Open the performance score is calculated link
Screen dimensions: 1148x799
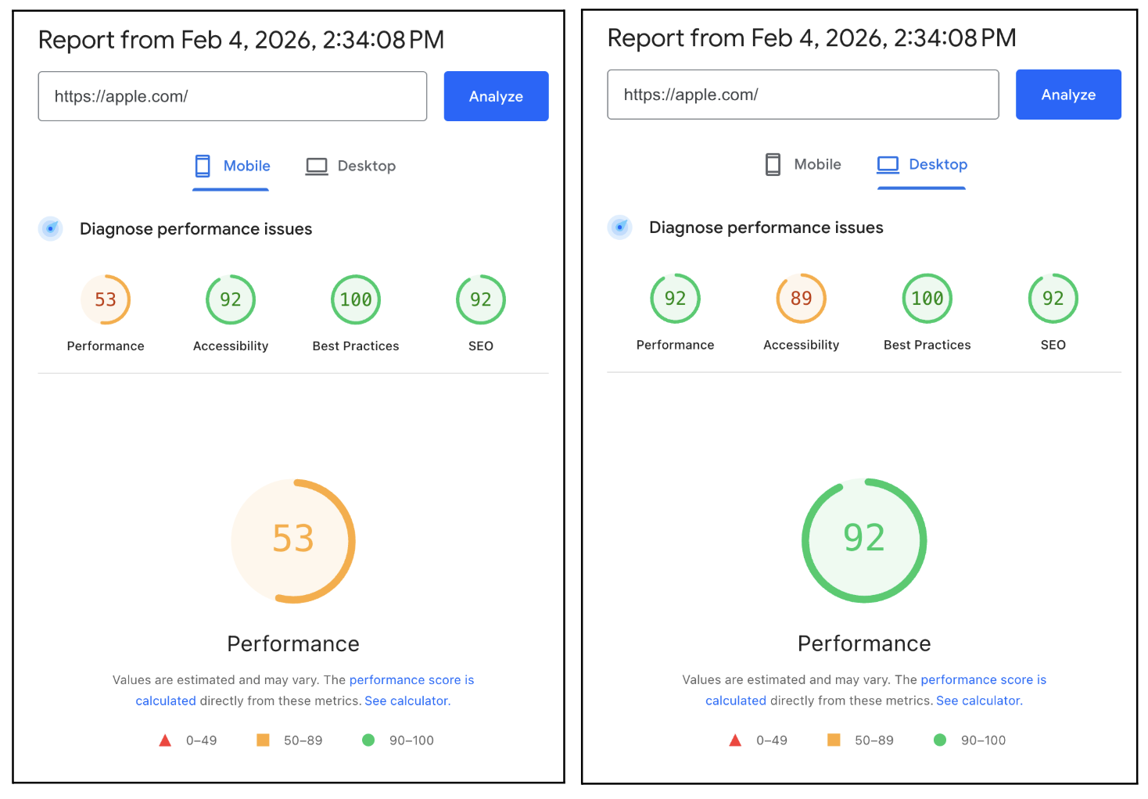[412, 679]
